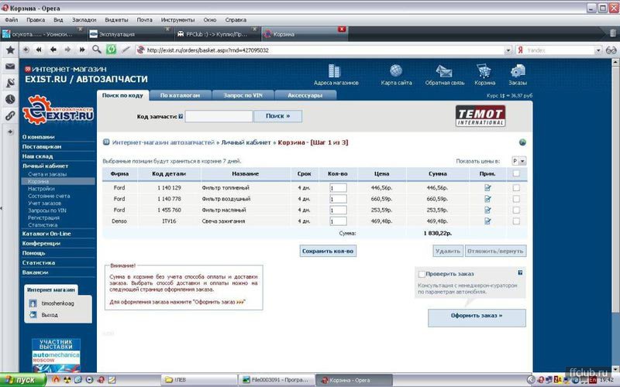The image size is (620, 387).
Task: Open Адреса магазинов buildings icon
Action: click(335, 71)
